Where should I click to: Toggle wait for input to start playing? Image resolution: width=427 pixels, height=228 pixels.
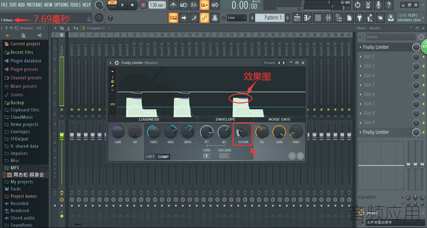pos(183,5)
